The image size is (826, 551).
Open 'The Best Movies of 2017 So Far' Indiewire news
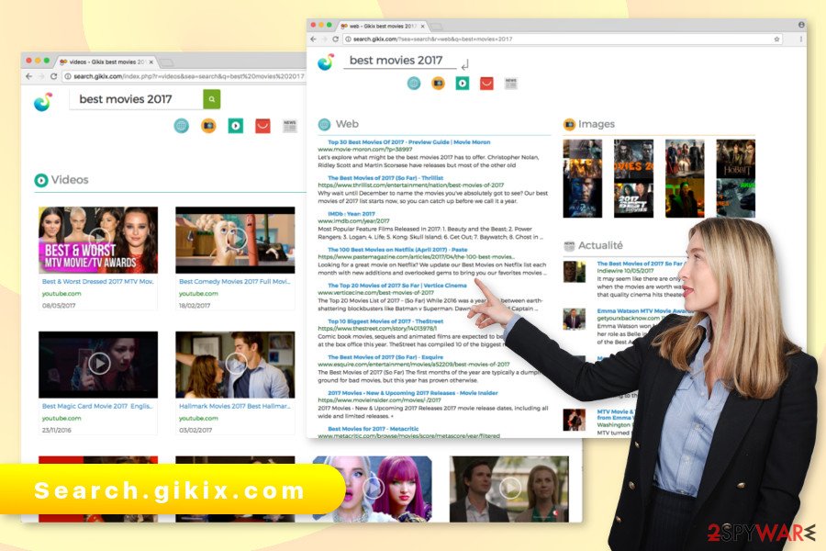[639, 264]
